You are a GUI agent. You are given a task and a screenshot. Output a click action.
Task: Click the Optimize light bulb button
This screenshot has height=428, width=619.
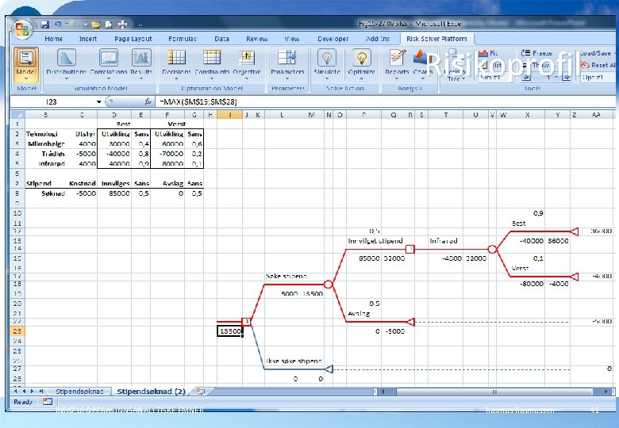click(361, 63)
